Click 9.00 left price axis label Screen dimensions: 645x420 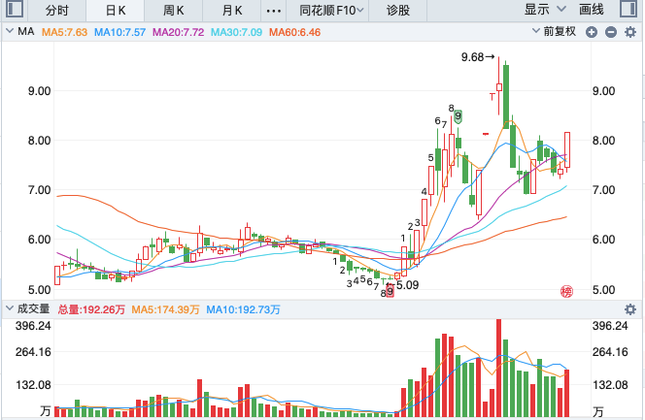(40, 91)
